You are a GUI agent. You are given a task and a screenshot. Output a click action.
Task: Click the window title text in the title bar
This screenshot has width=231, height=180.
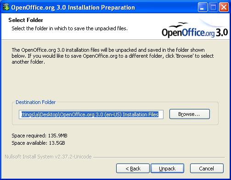[73, 7]
